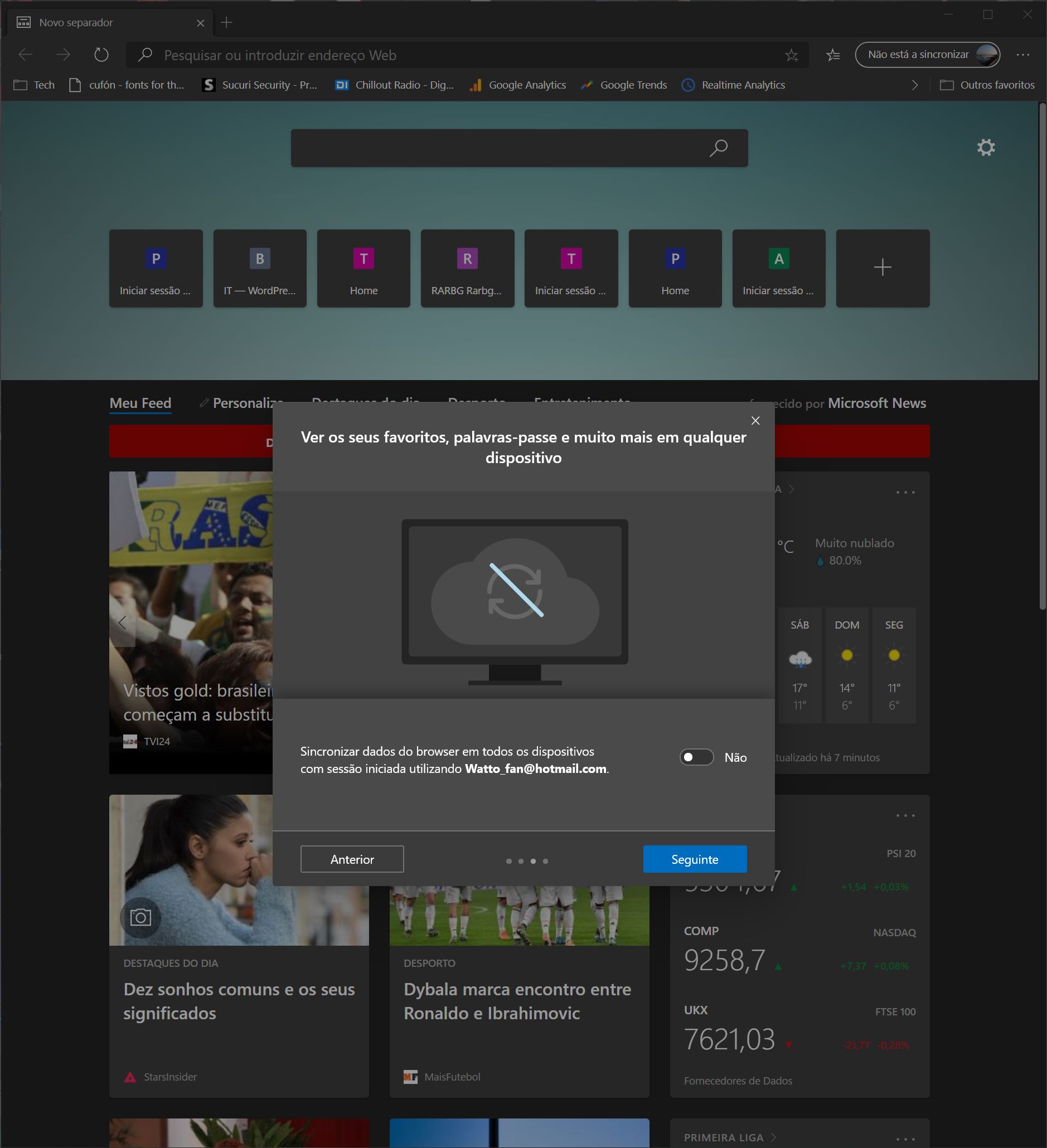Toggle the sync browser data switch

(x=696, y=757)
